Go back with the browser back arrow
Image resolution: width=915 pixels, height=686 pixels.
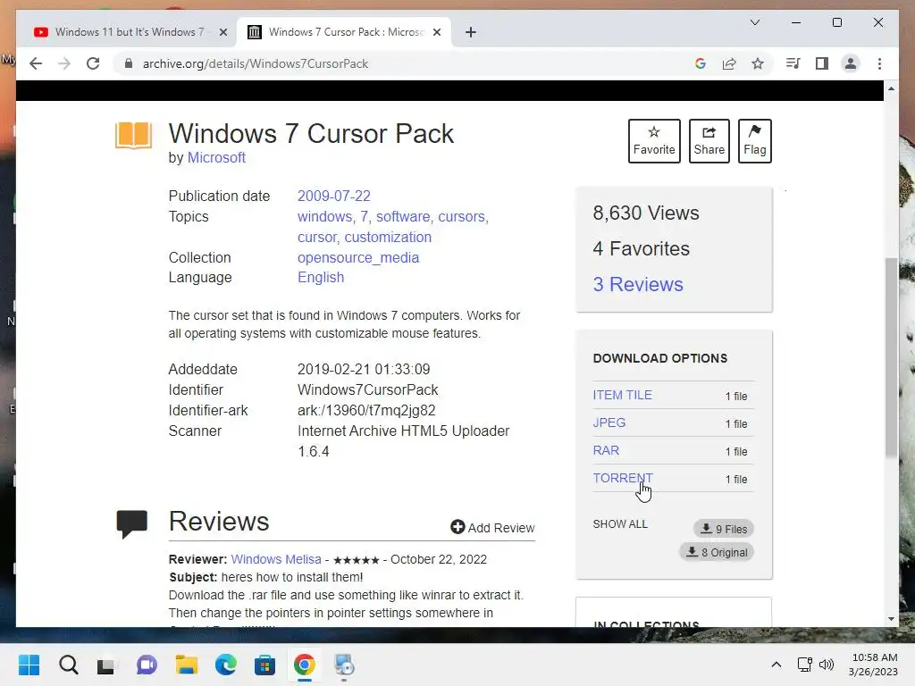click(x=36, y=63)
